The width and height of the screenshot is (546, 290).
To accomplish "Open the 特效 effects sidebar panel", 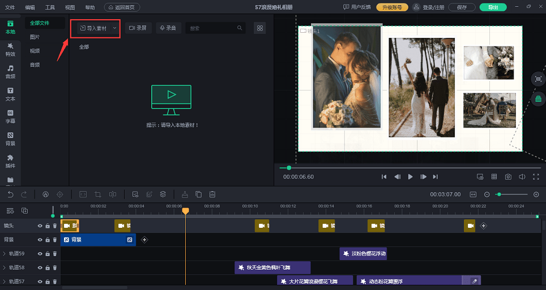I will [10, 50].
